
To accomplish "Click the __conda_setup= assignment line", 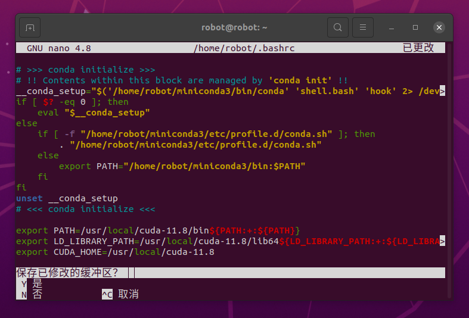I will click(230, 91).
